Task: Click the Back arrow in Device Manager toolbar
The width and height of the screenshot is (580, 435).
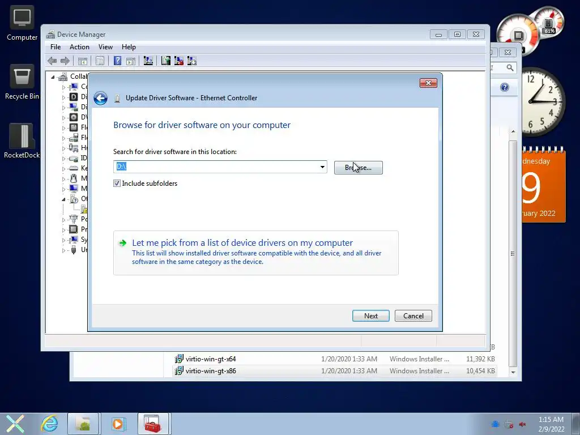Action: pyautogui.click(x=52, y=61)
